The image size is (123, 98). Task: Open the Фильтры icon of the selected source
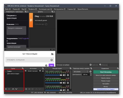tap(100, 65)
